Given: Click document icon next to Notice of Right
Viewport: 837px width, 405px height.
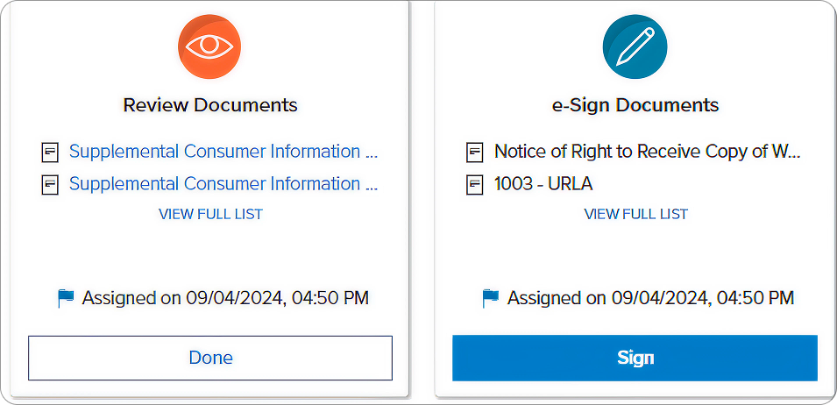Looking at the screenshot, I should click(476, 153).
